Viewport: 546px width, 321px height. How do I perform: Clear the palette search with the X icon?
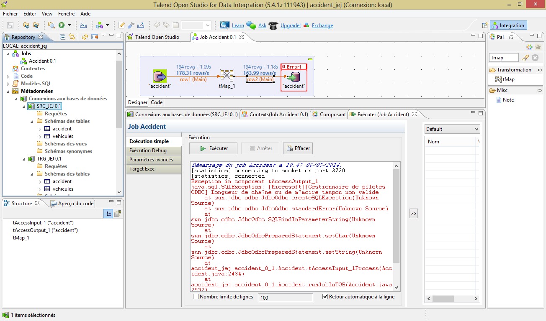[x=535, y=58]
